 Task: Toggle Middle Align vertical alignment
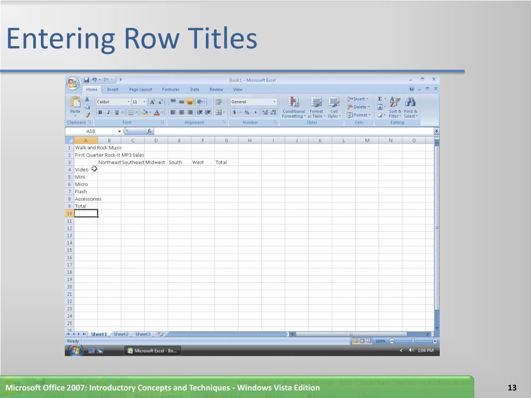pos(181,102)
